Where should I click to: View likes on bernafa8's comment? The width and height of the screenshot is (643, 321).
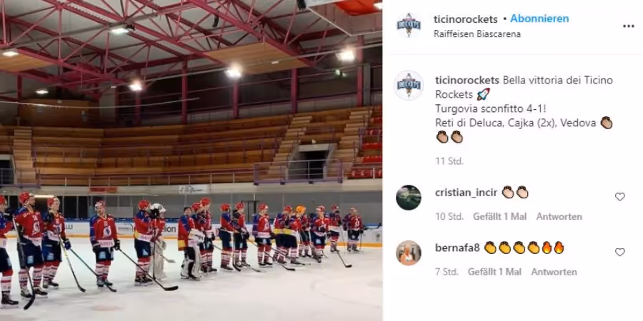(494, 272)
